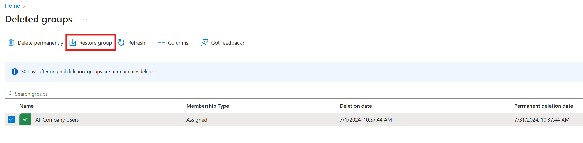The width and height of the screenshot is (583, 143).
Task: Sort by the Name column header
Action: tap(26, 106)
